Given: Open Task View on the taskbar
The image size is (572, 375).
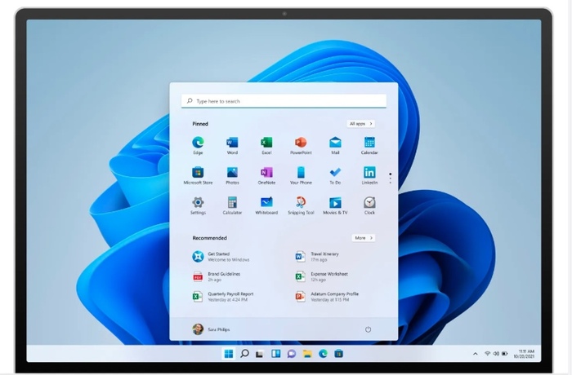Looking at the screenshot, I should click(x=259, y=354).
